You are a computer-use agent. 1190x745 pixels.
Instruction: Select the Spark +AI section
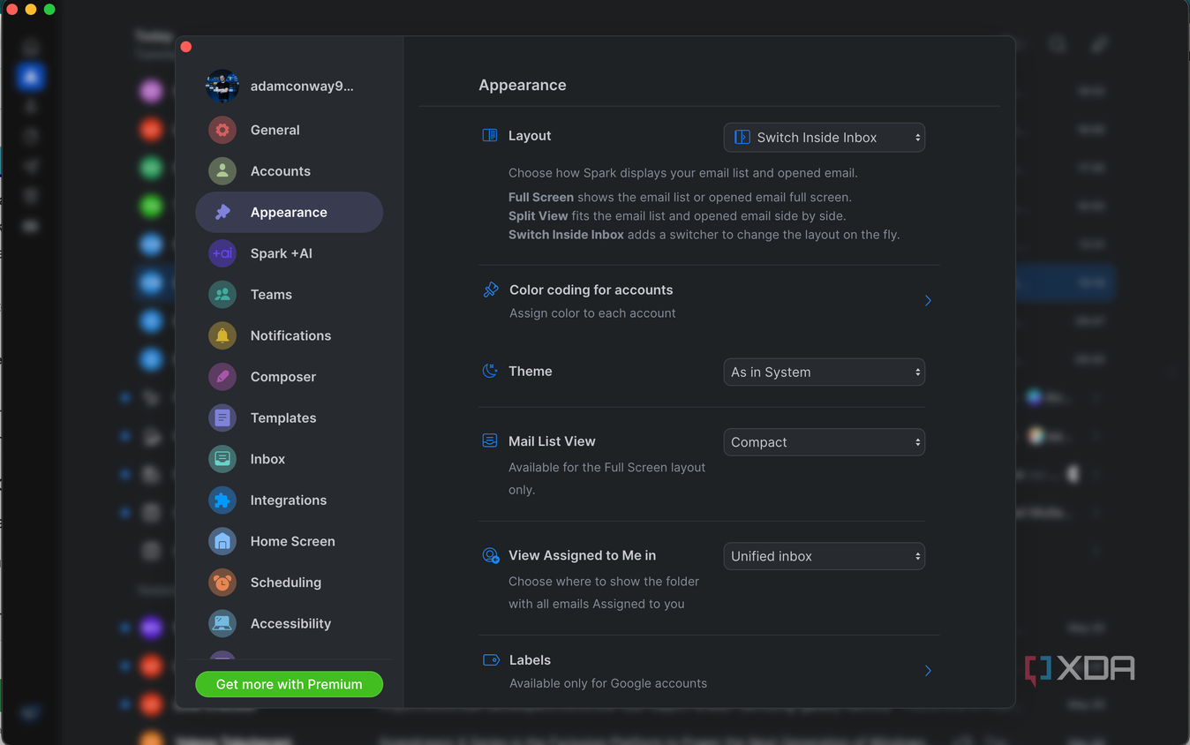coord(290,253)
